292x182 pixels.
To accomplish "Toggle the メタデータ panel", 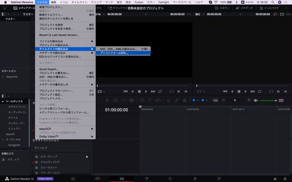I will click(244, 8).
